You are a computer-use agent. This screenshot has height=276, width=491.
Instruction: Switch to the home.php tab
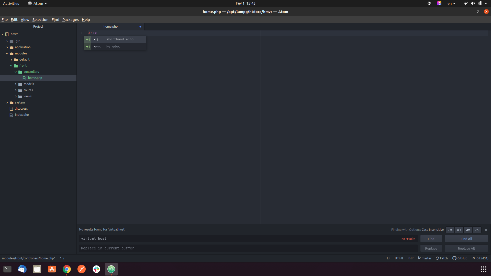pyautogui.click(x=110, y=27)
